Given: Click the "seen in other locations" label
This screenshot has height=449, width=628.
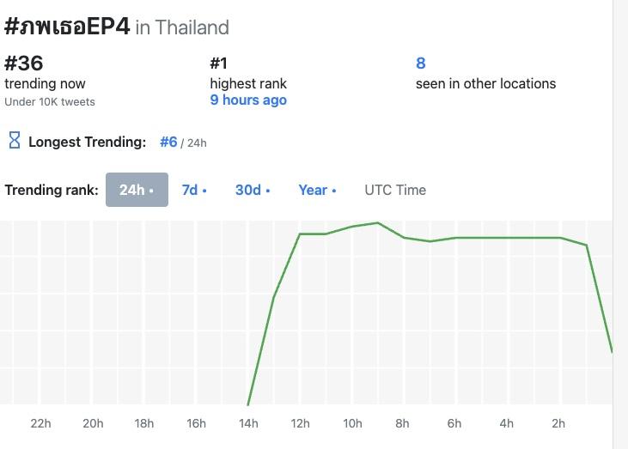Looking at the screenshot, I should (485, 83).
